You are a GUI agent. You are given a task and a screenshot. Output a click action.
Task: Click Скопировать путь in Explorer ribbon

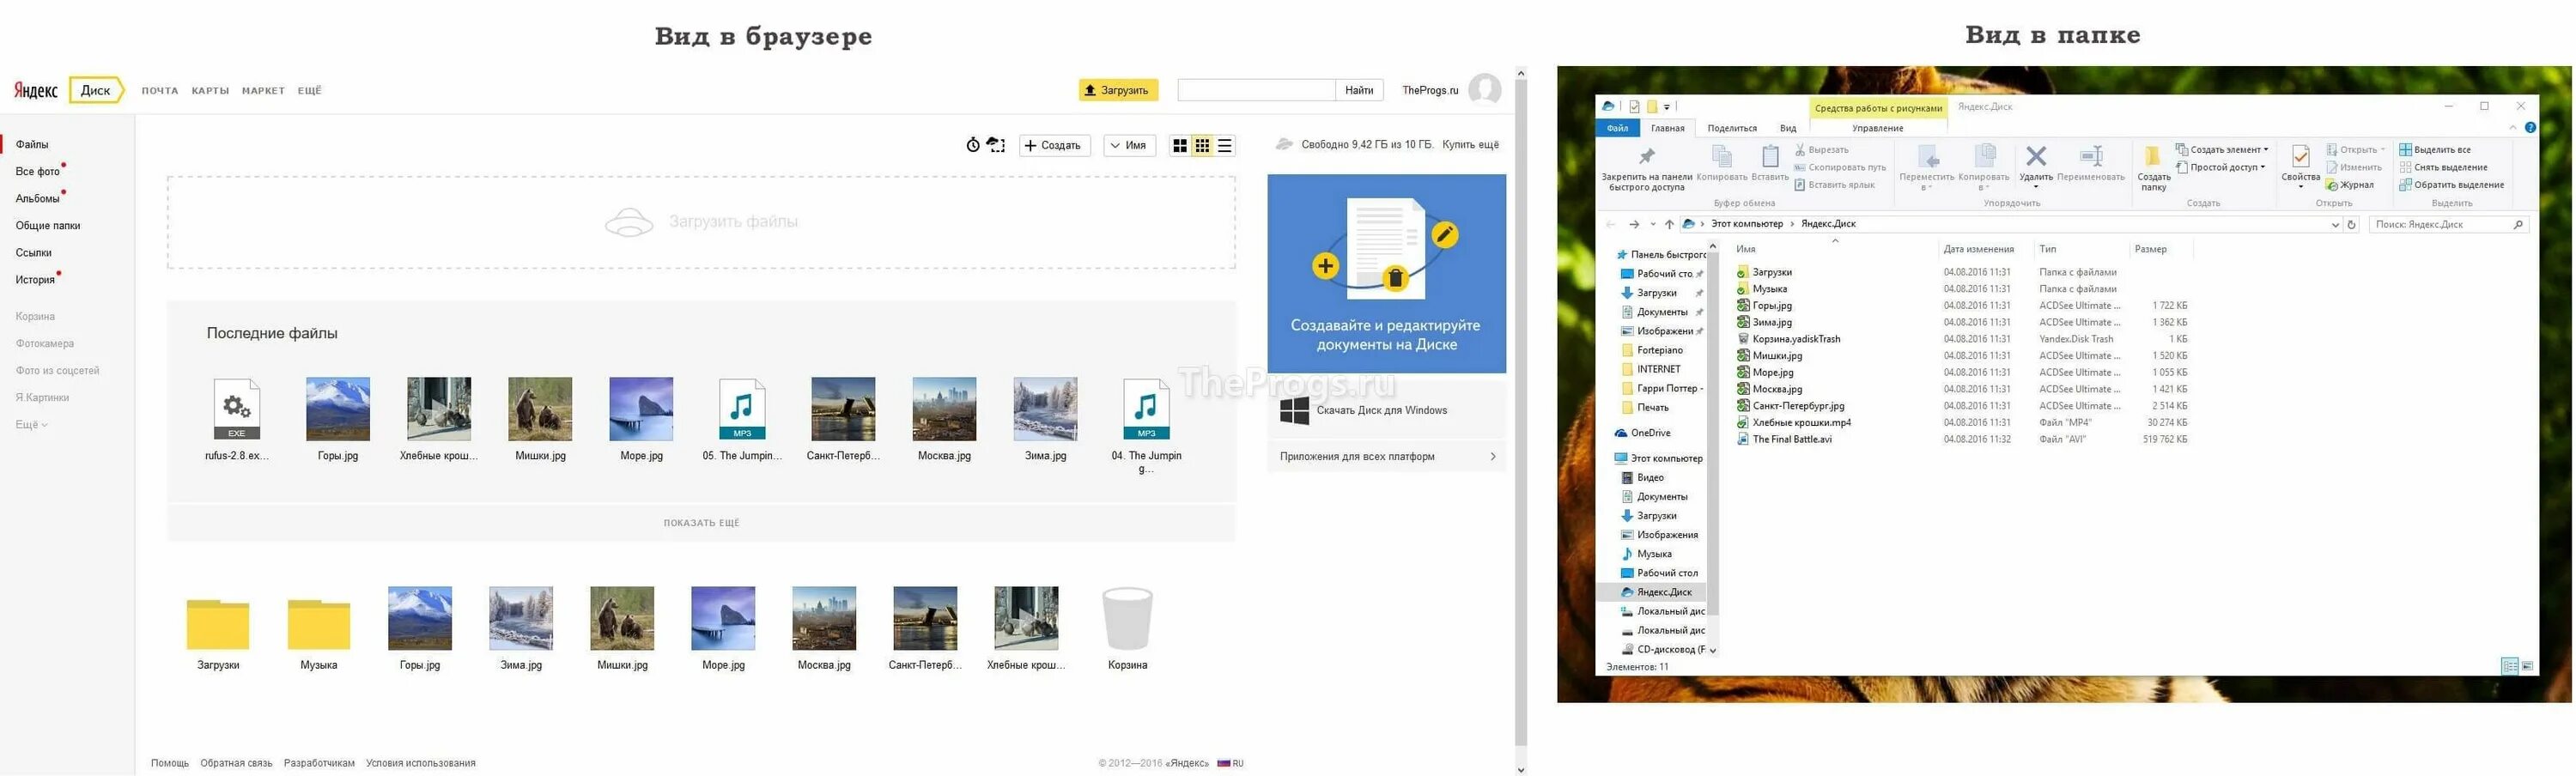coord(1840,167)
